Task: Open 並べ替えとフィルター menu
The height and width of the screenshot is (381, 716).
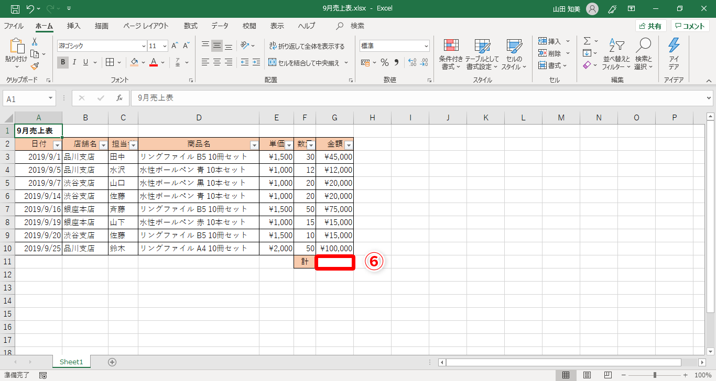Action: (616, 54)
